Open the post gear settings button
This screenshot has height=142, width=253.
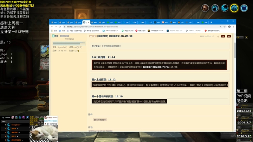pos(229,36)
